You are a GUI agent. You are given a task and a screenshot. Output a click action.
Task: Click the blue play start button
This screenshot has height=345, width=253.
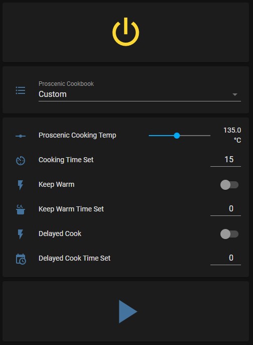pyautogui.click(x=128, y=311)
